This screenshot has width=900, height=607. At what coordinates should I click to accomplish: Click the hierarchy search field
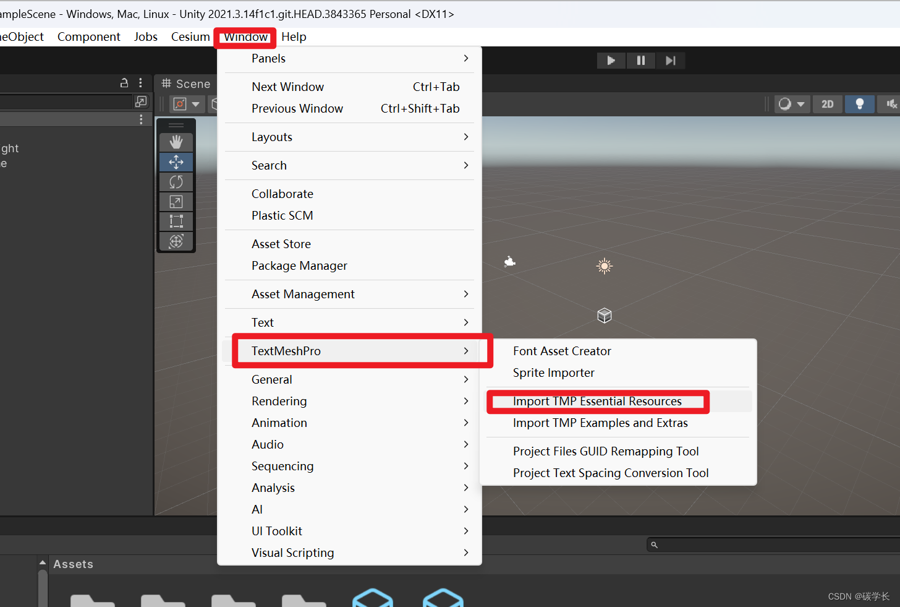66,101
